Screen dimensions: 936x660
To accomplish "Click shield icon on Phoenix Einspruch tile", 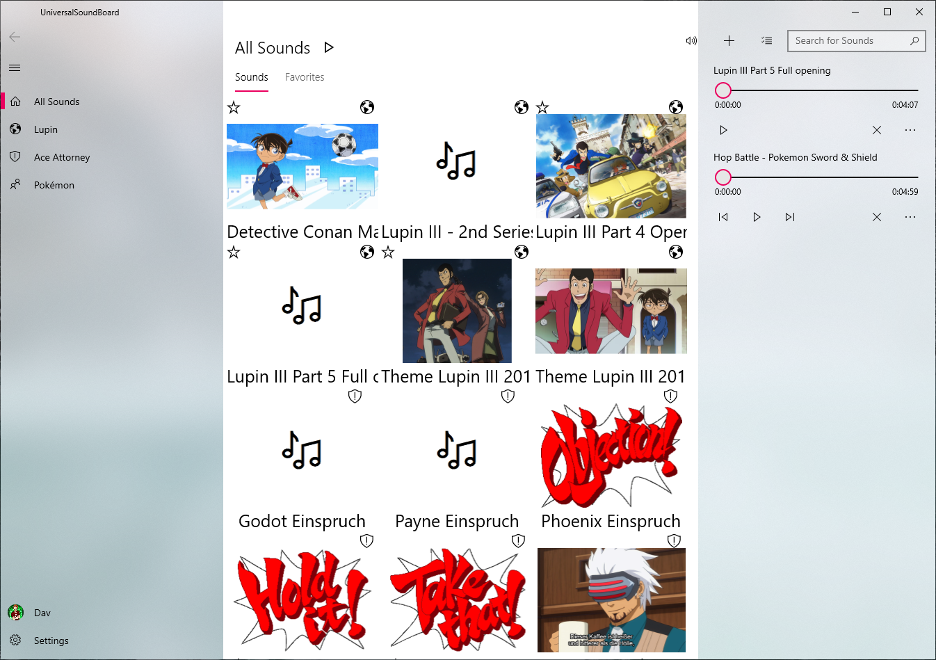I will pyautogui.click(x=670, y=396).
